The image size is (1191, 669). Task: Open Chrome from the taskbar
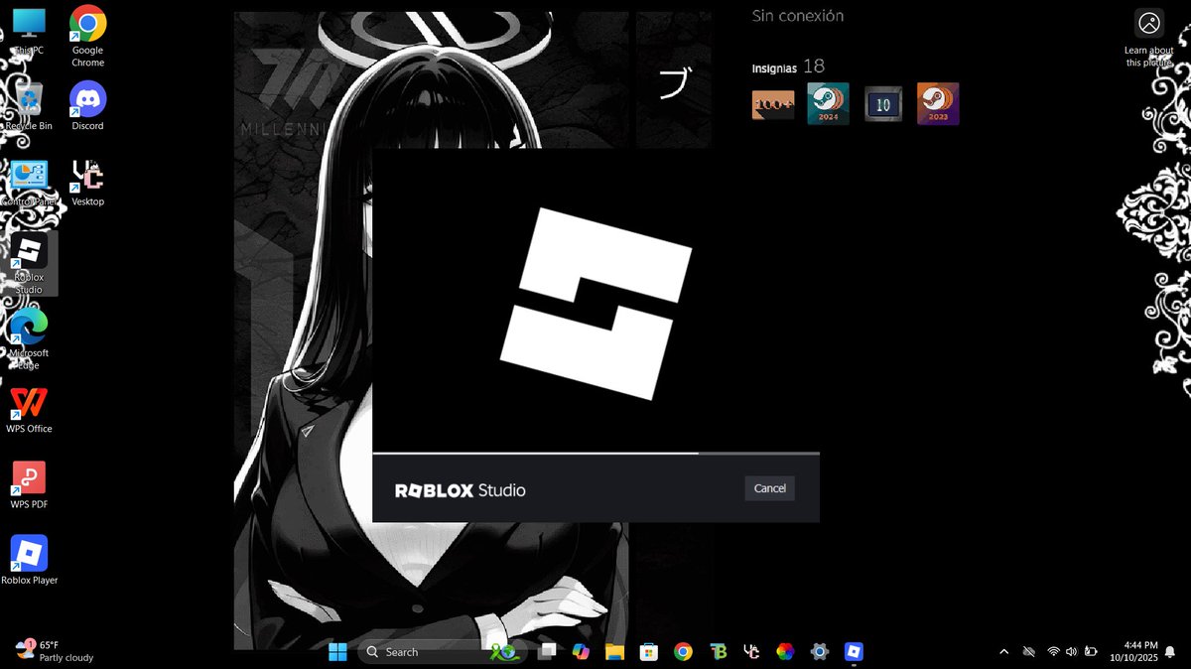pos(683,652)
